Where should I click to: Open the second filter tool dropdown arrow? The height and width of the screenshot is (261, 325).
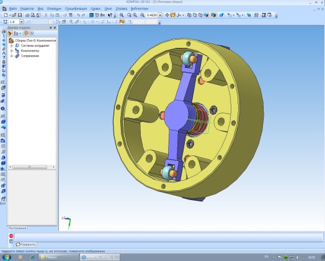tap(243, 15)
